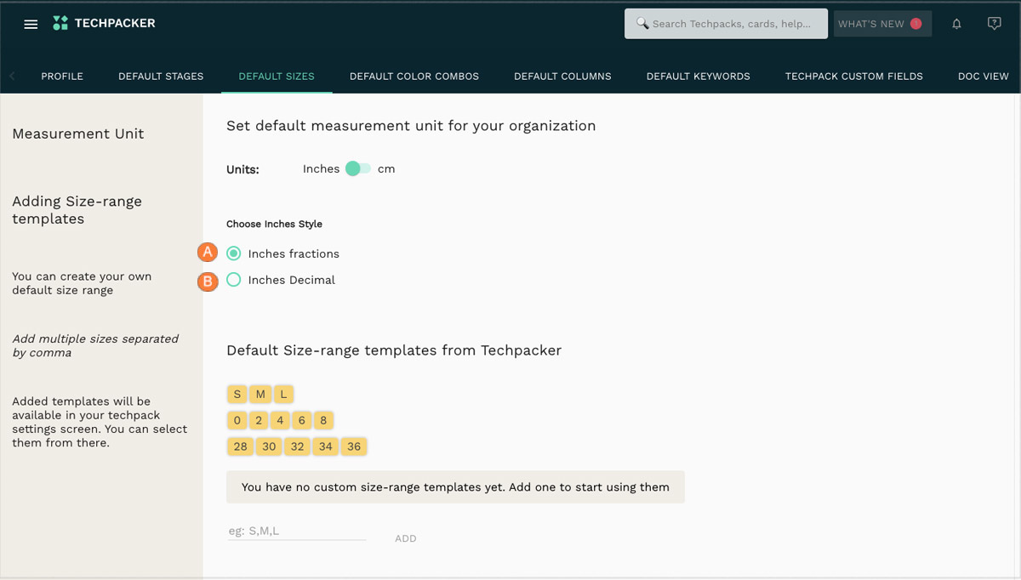Viewport: 1021px width, 580px height.
Task: Select Inches fractions radio option
Action: (x=234, y=253)
